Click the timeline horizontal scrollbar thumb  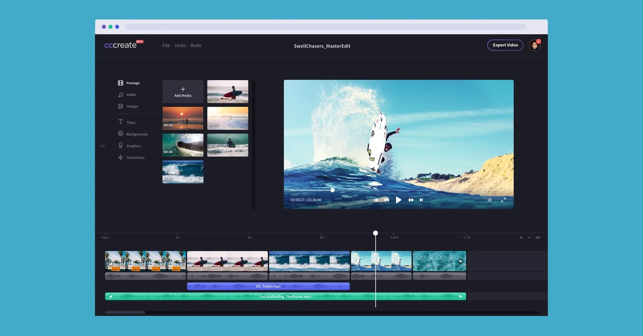[125, 312]
